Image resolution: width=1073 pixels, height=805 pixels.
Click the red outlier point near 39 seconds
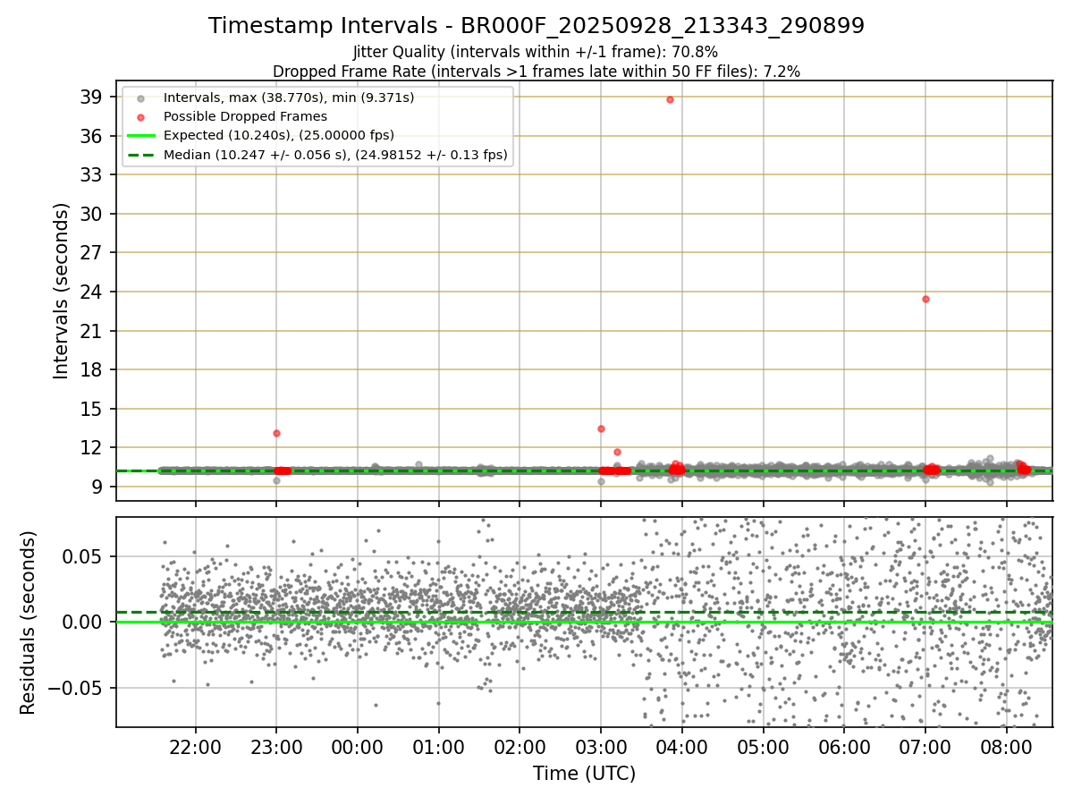tap(670, 99)
